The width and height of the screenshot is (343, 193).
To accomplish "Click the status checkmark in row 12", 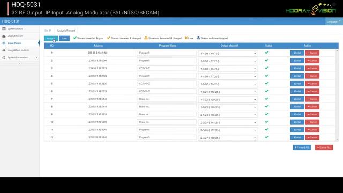I will [266, 137].
